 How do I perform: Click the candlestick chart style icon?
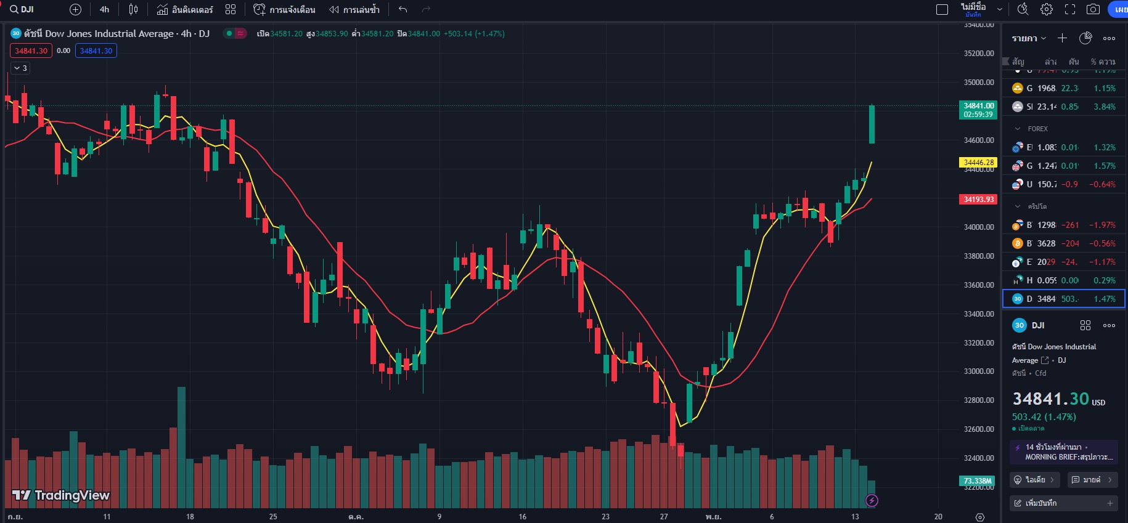tap(133, 9)
